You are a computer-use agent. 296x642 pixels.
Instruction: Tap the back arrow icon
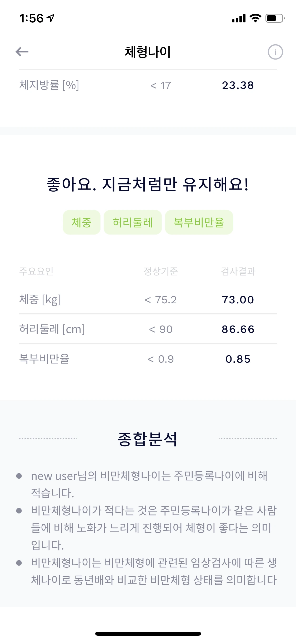(22, 52)
